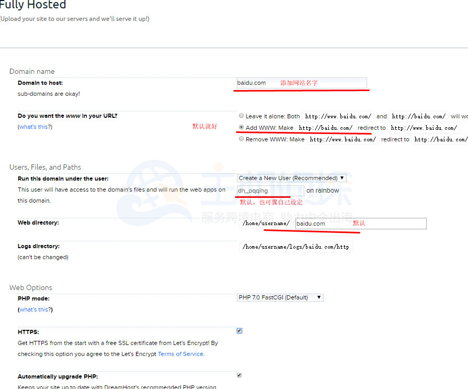468x389 pixels.
Task: Click the Domain to host text field
Action: coord(301,83)
